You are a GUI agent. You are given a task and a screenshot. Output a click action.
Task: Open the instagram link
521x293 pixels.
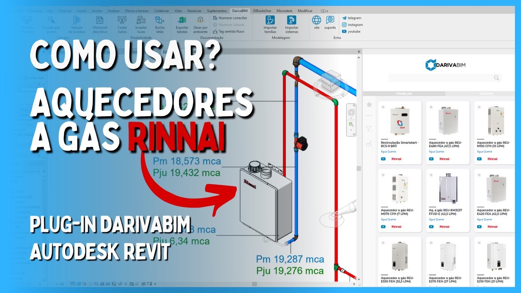tap(352, 25)
